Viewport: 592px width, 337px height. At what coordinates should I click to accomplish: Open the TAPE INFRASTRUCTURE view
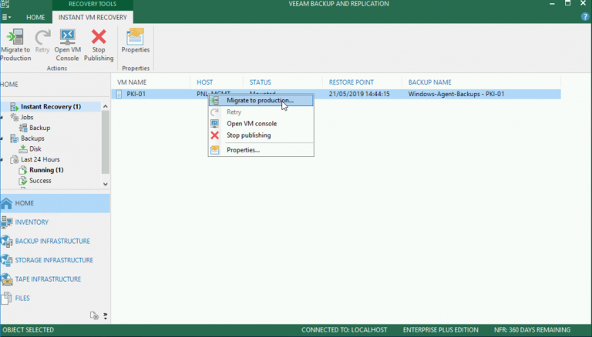click(55, 279)
